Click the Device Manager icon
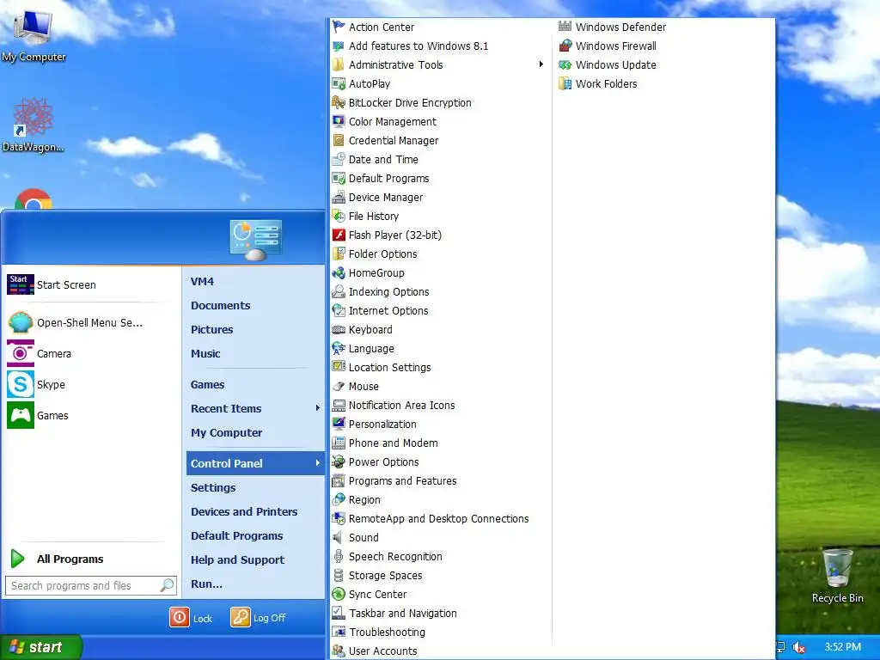Image resolution: width=880 pixels, height=660 pixels. [339, 198]
